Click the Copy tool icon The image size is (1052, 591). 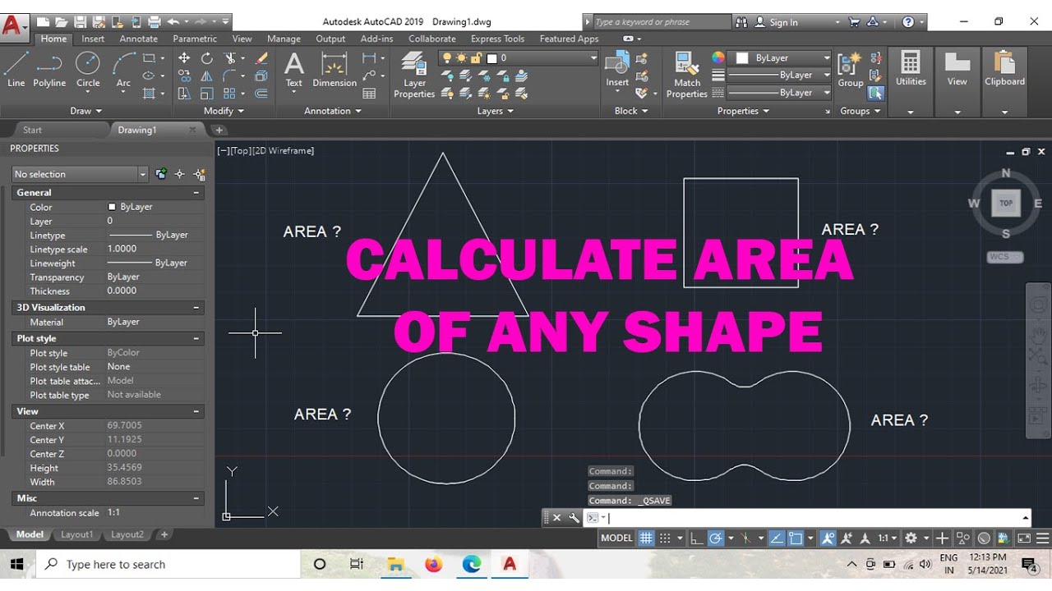pyautogui.click(x=184, y=76)
